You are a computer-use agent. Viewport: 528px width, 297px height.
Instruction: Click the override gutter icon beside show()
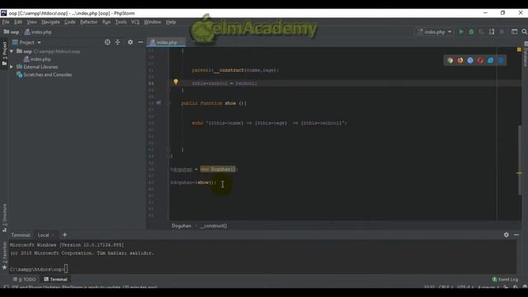point(158,102)
